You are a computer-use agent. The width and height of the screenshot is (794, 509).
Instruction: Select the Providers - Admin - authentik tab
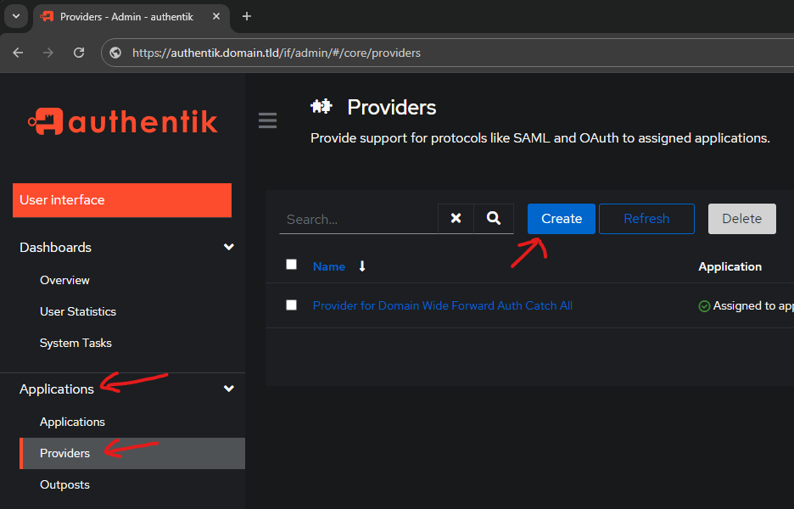[126, 17]
